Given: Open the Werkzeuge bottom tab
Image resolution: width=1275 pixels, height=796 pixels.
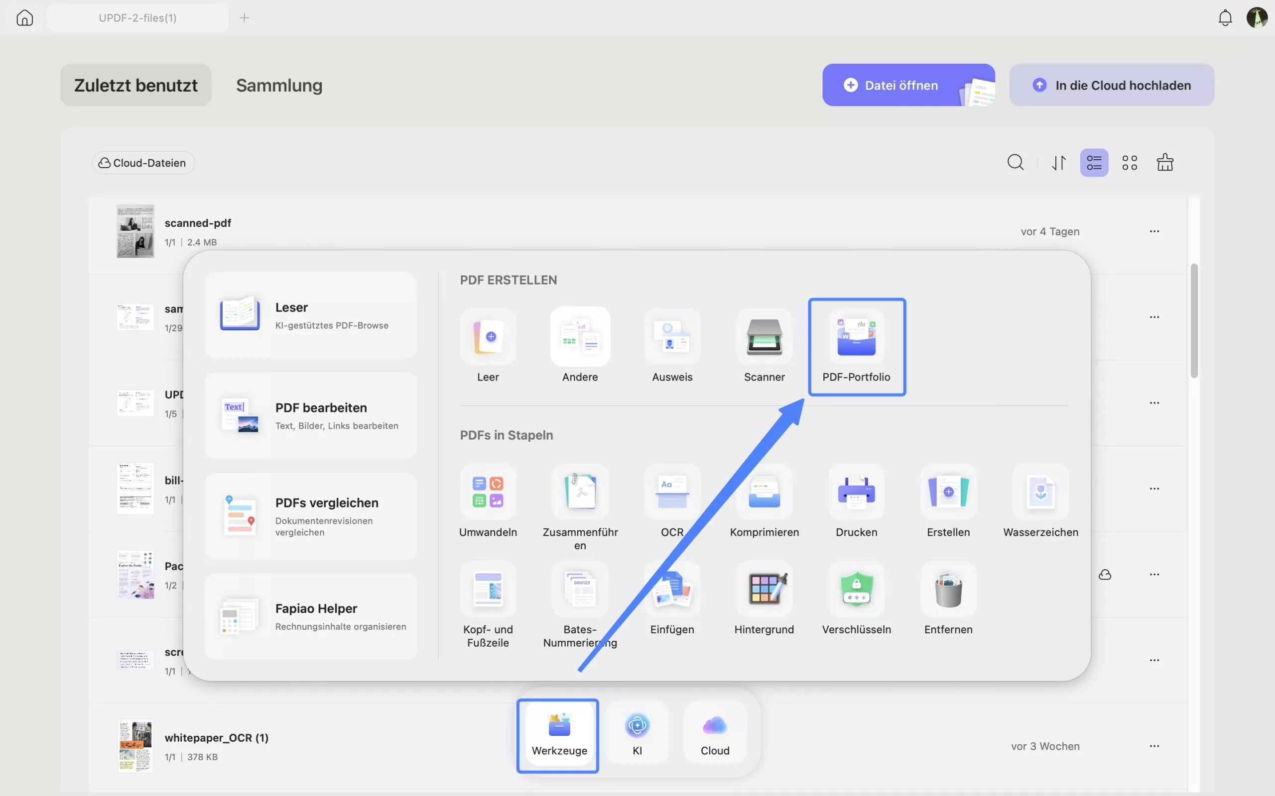Looking at the screenshot, I should click(558, 735).
